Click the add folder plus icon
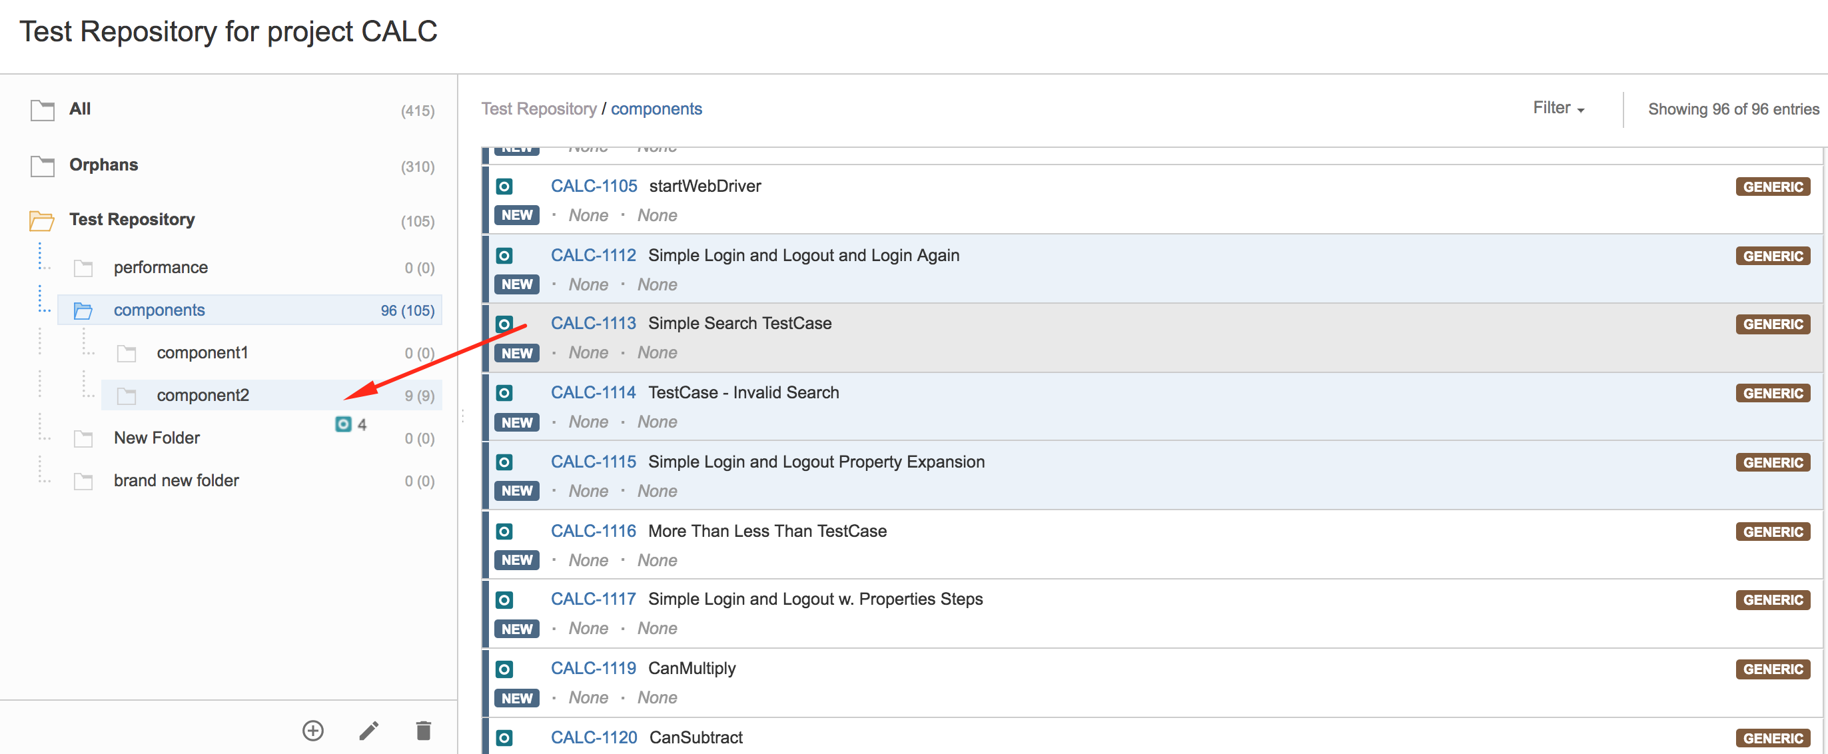Screen dimensions: 1828x754 click(x=313, y=730)
